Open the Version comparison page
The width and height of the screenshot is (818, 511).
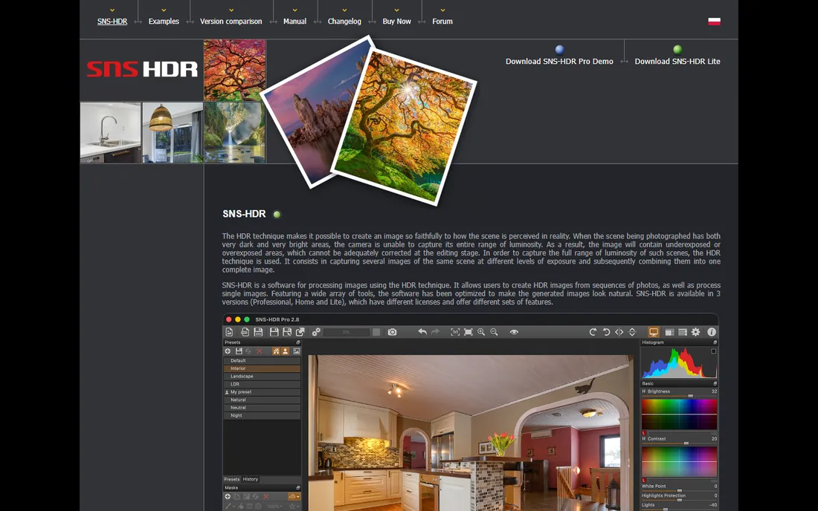[231, 22]
